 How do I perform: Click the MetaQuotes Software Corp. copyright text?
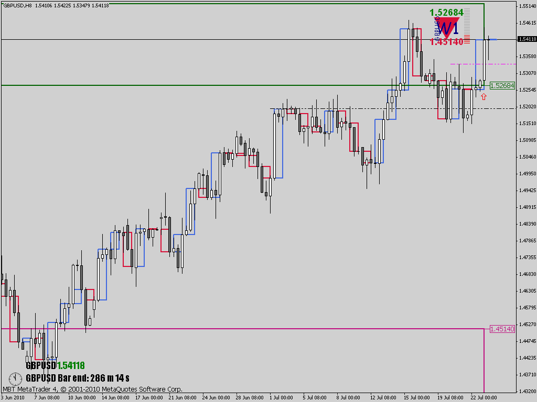92,389
